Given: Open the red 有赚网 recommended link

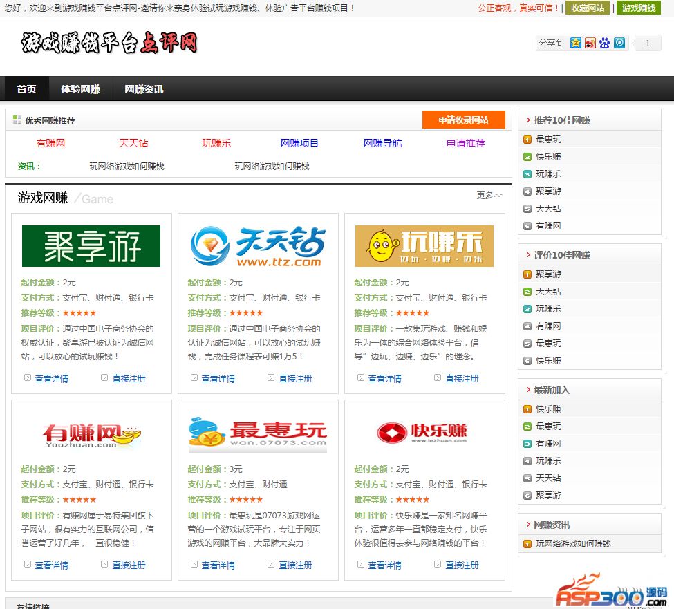Looking at the screenshot, I should pyautogui.click(x=50, y=143).
